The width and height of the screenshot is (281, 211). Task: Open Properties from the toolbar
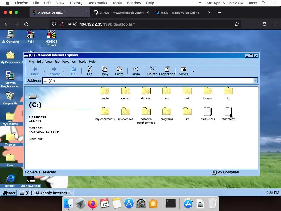point(167,71)
